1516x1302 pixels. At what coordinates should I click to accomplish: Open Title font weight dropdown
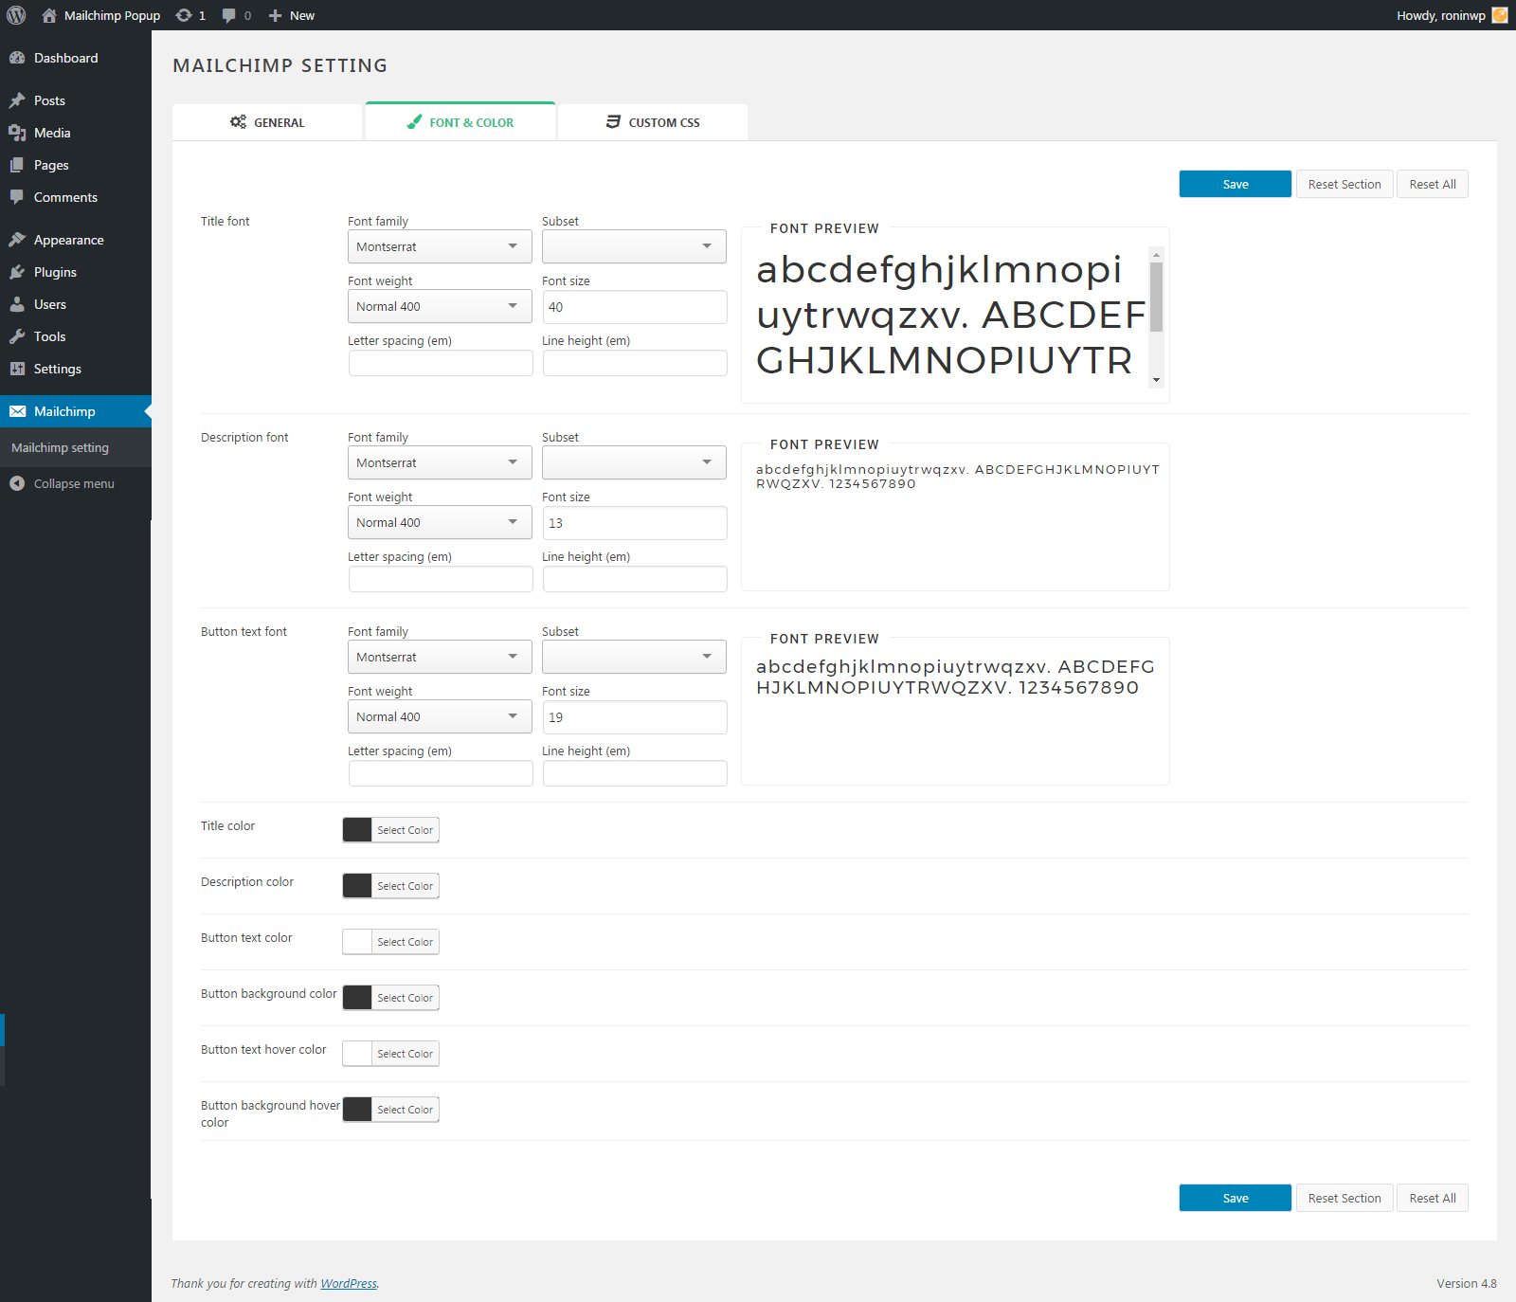point(440,306)
